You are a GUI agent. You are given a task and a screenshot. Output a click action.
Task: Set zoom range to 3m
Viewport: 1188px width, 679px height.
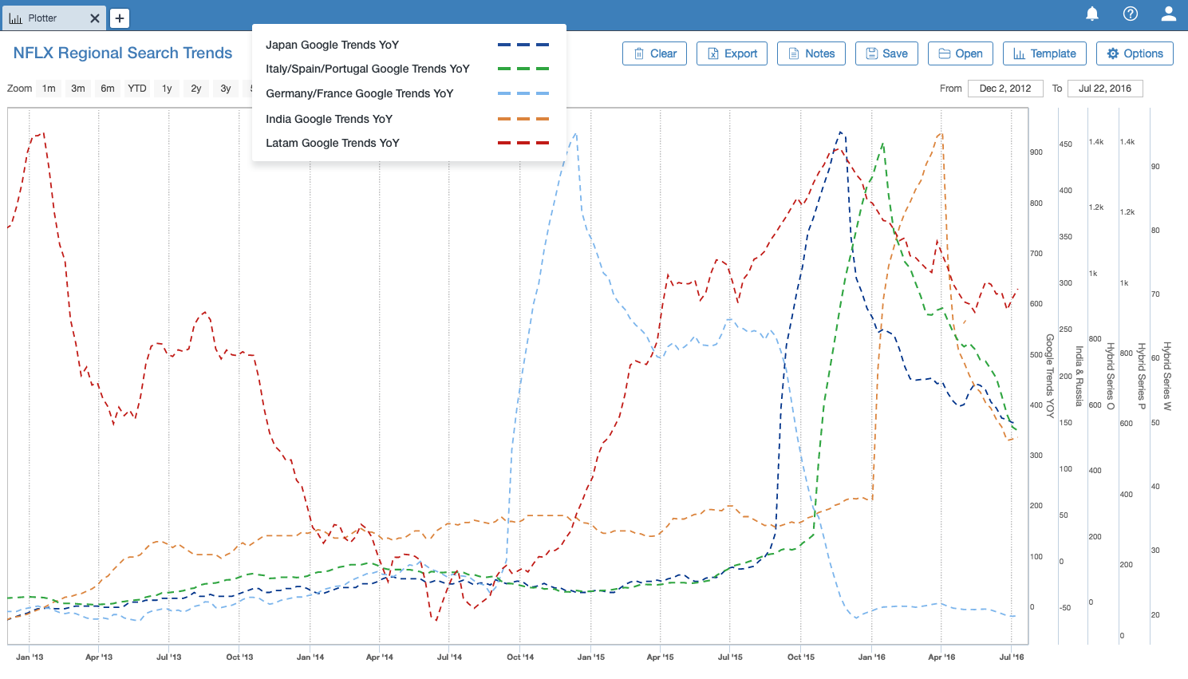coord(78,89)
